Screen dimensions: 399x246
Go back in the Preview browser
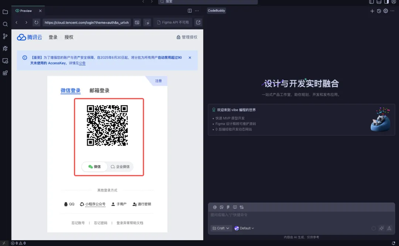[x=17, y=22]
